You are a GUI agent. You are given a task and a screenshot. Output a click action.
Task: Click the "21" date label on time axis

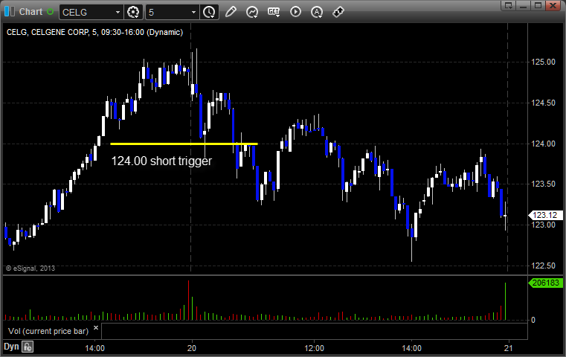pyautogui.click(x=509, y=348)
